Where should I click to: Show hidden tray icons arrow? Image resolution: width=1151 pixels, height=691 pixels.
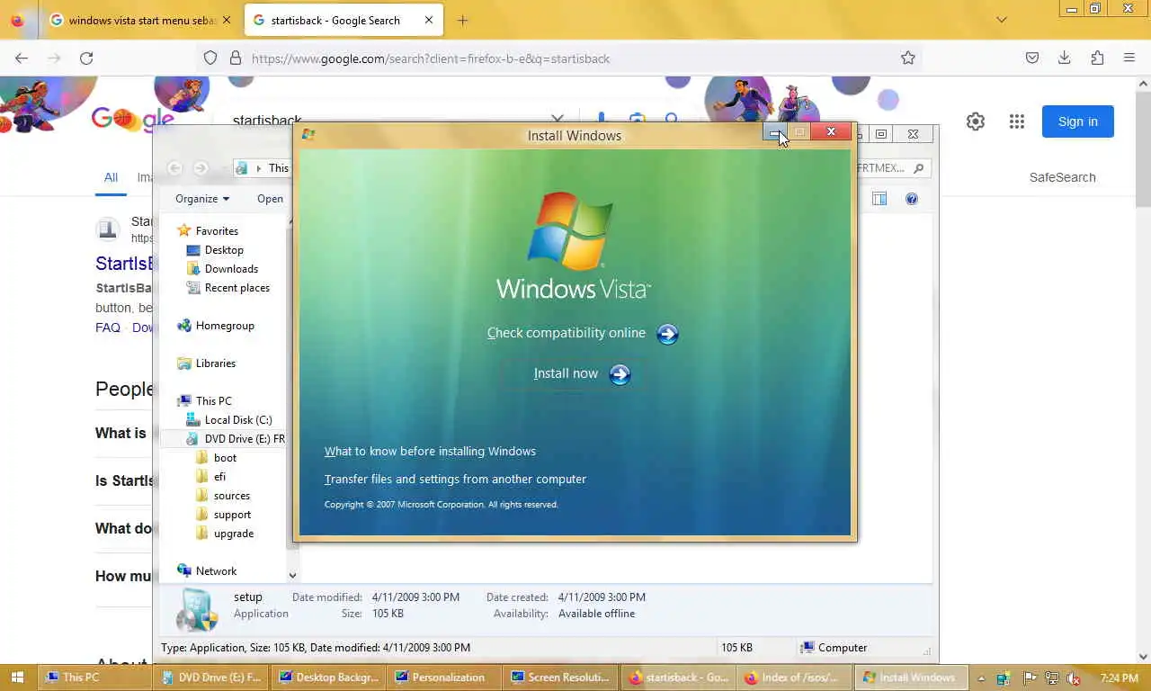pyautogui.click(x=981, y=678)
